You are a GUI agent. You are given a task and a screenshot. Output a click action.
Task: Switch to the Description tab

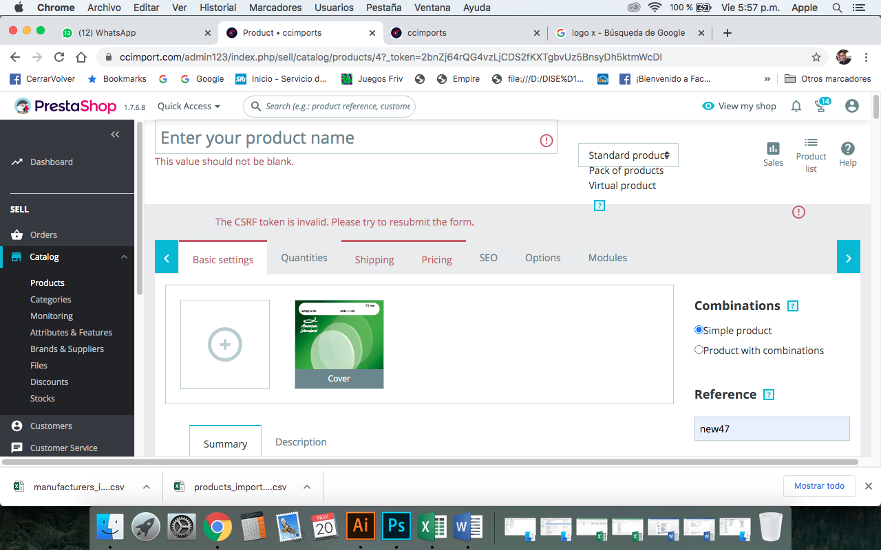pyautogui.click(x=301, y=442)
